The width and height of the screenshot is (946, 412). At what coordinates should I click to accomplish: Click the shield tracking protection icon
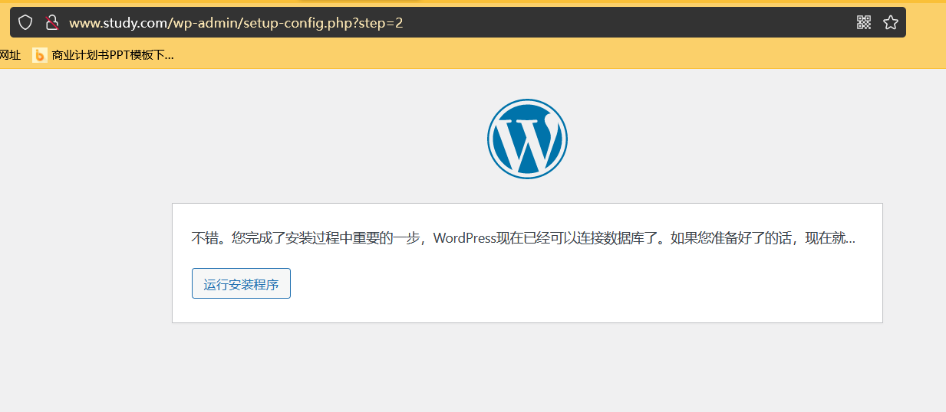coord(25,22)
